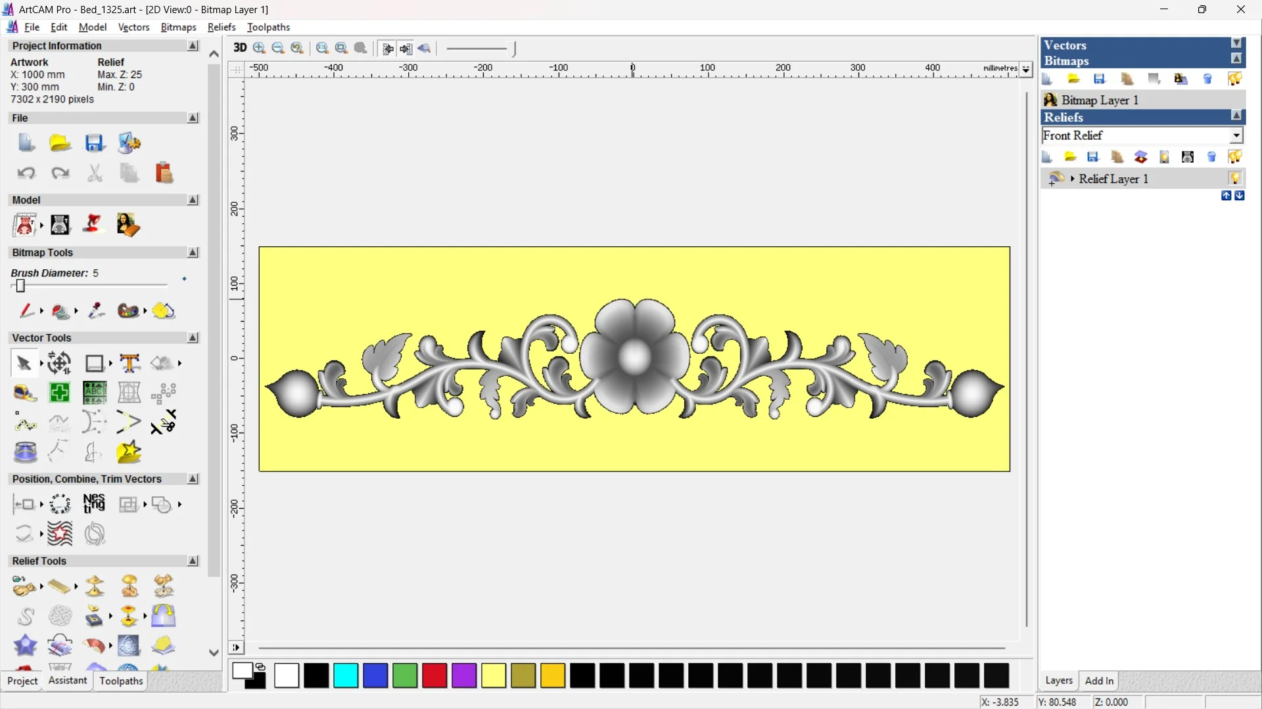Click the Zoom In magnifier icon

pos(260,48)
